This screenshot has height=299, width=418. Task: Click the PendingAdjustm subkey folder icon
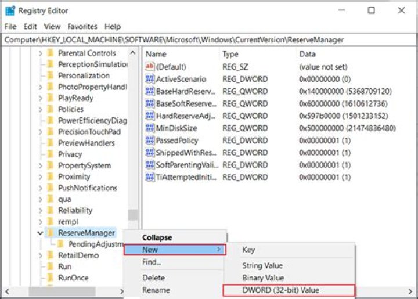click(x=60, y=244)
